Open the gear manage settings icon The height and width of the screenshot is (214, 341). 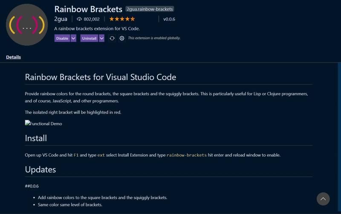click(x=122, y=38)
